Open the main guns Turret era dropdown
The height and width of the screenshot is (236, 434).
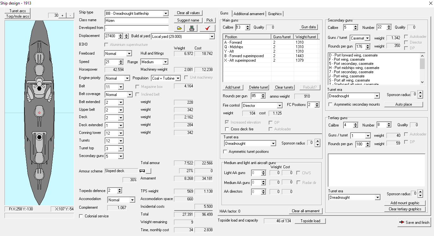tap(273, 144)
